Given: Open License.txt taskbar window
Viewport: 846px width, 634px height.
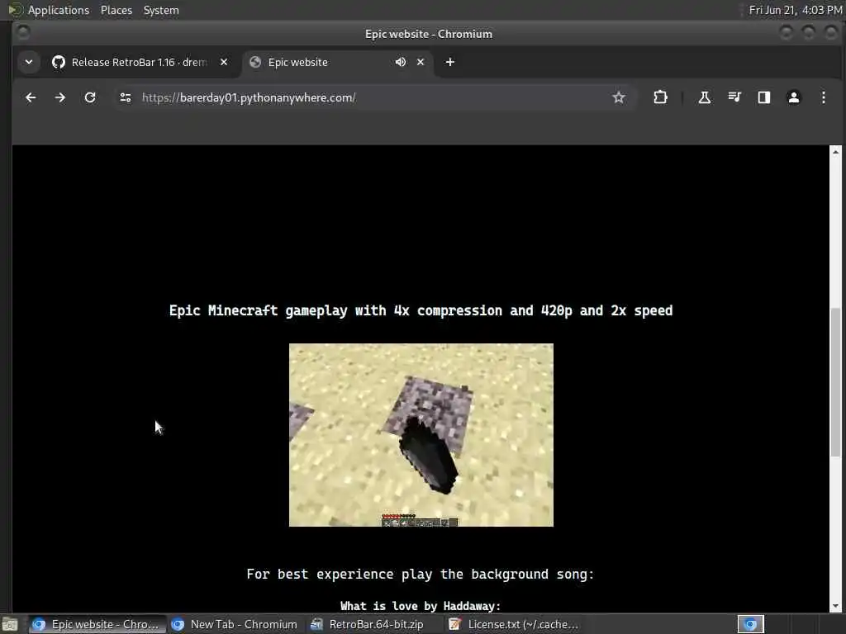Looking at the screenshot, I should pyautogui.click(x=516, y=624).
